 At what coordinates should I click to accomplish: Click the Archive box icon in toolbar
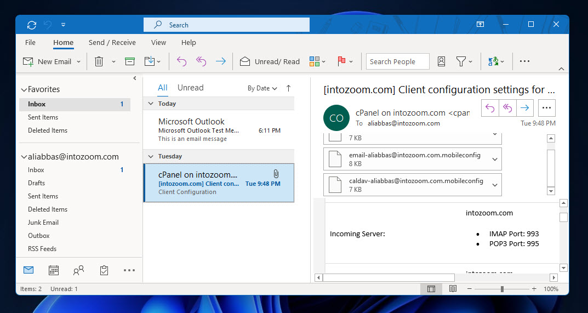130,61
